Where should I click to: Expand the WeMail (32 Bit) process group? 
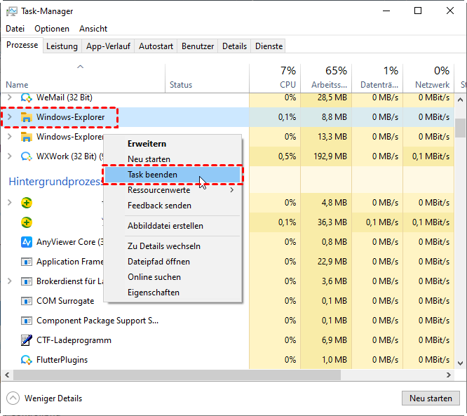[x=9, y=97]
